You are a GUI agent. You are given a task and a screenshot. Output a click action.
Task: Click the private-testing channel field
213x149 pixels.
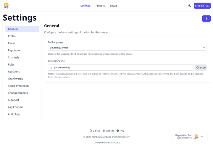click(121, 67)
